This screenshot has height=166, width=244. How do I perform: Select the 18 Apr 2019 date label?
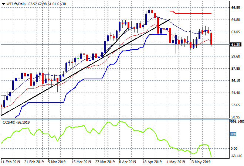pyautogui.click(x=152, y=162)
